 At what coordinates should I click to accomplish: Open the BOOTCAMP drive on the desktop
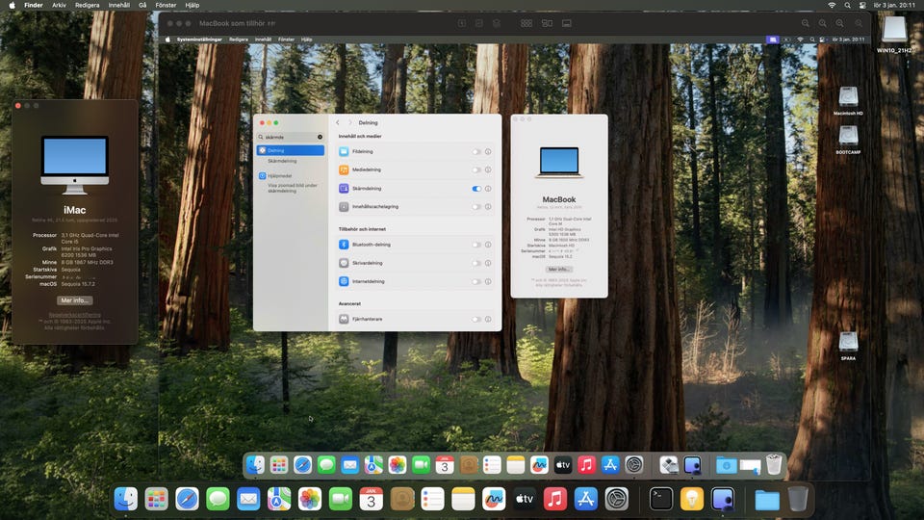847,137
